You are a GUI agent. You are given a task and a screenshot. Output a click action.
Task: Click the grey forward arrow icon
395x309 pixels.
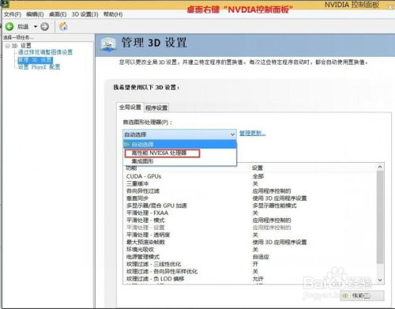(44, 26)
